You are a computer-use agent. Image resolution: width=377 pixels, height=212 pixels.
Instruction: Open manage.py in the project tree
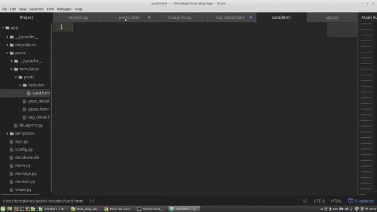click(26, 174)
